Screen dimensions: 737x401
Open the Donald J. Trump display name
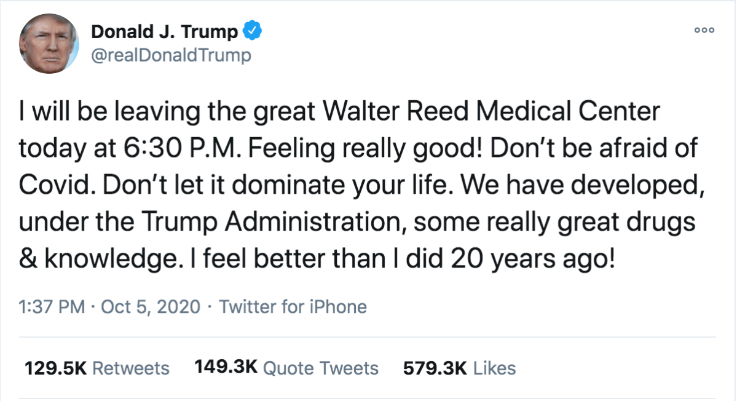164,31
